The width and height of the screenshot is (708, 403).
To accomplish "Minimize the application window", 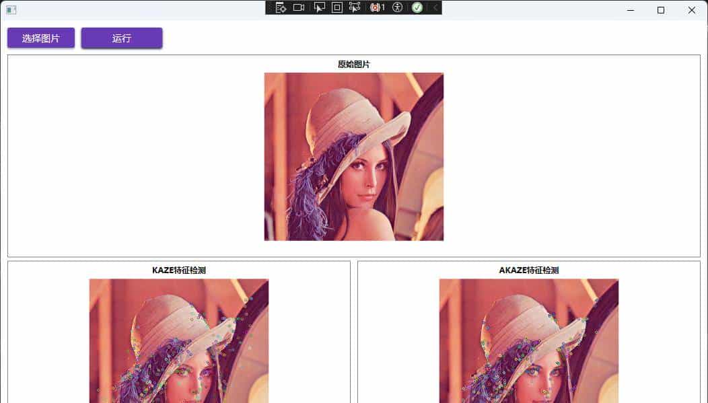I will click(x=630, y=10).
